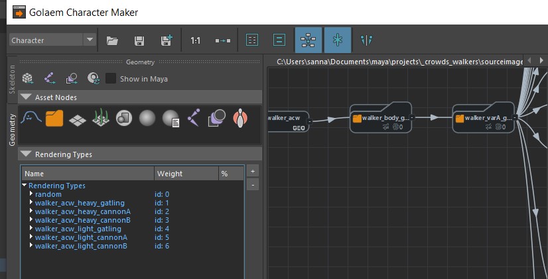This screenshot has height=279, width=548.
Task: Add a rendering type with the plus button
Action: coord(253,171)
